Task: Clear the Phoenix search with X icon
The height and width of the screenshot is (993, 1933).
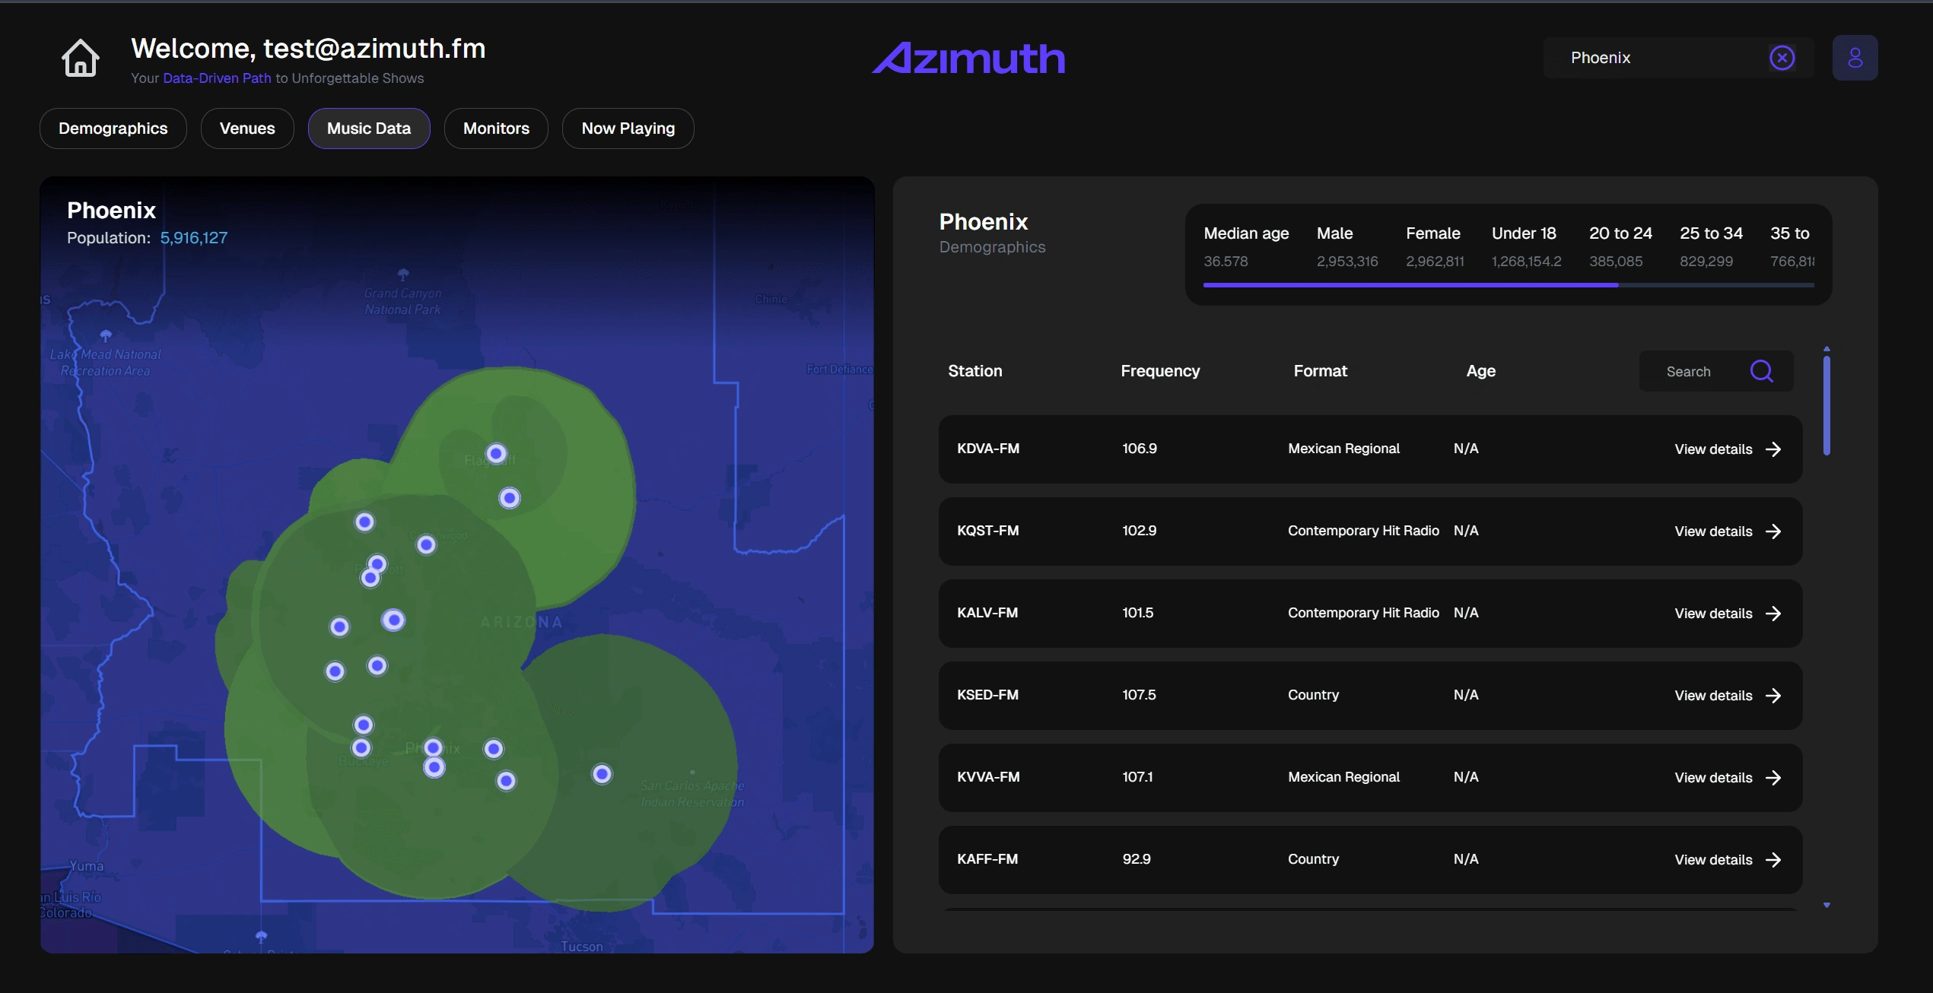Action: (x=1782, y=58)
